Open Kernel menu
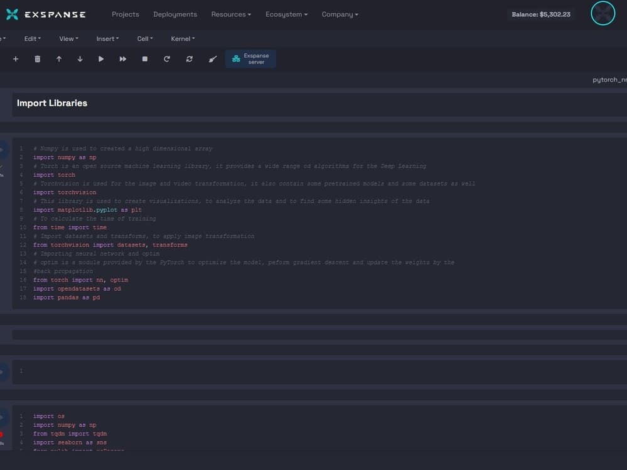 coord(183,39)
